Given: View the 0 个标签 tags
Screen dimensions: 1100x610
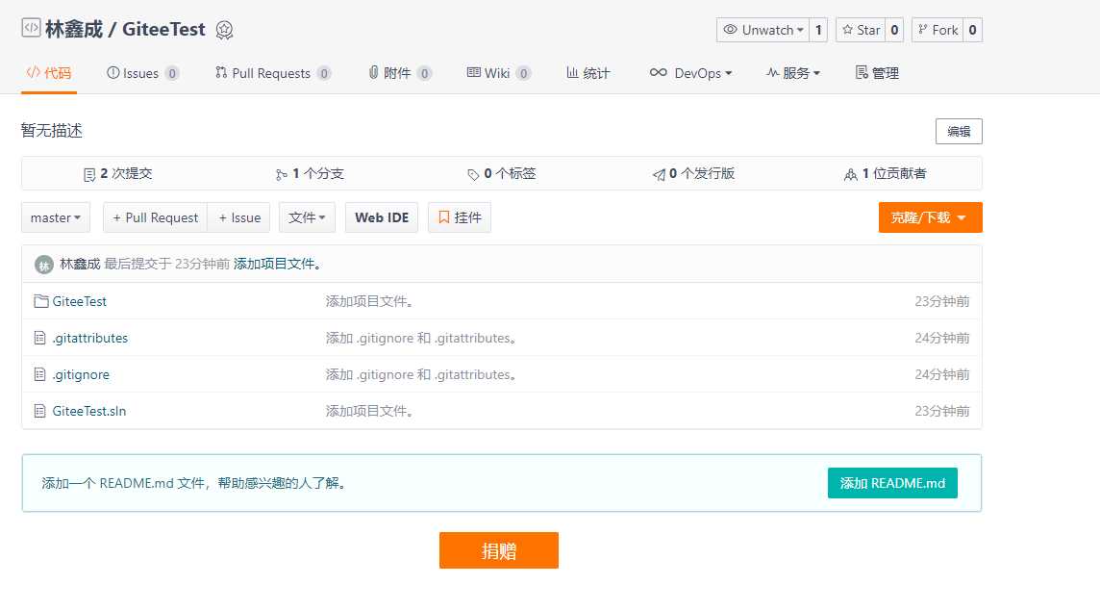Looking at the screenshot, I should coord(502,173).
